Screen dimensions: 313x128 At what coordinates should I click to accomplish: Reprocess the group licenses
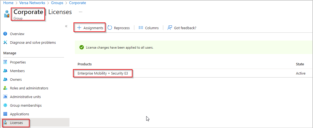(x=119, y=28)
